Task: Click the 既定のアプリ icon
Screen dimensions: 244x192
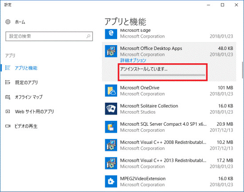Action: [x=8, y=82]
